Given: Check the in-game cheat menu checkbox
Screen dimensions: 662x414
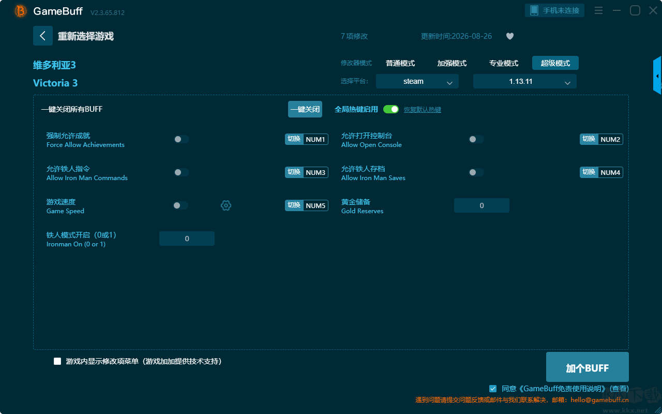Looking at the screenshot, I should point(57,361).
